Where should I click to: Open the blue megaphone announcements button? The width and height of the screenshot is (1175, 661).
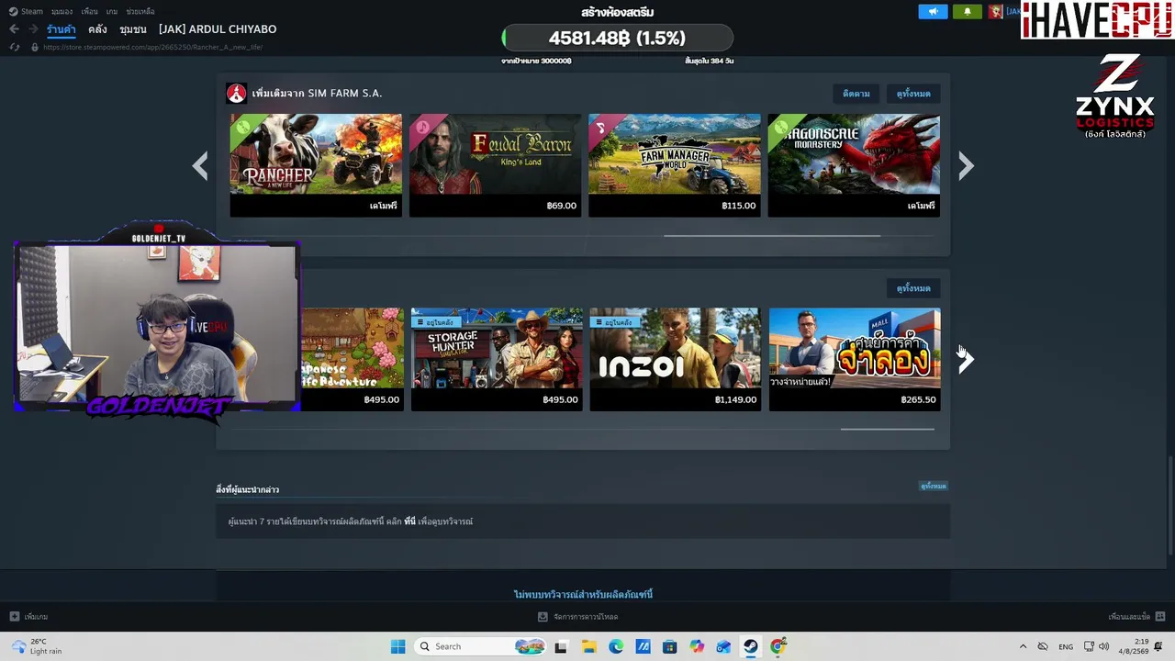tap(933, 12)
